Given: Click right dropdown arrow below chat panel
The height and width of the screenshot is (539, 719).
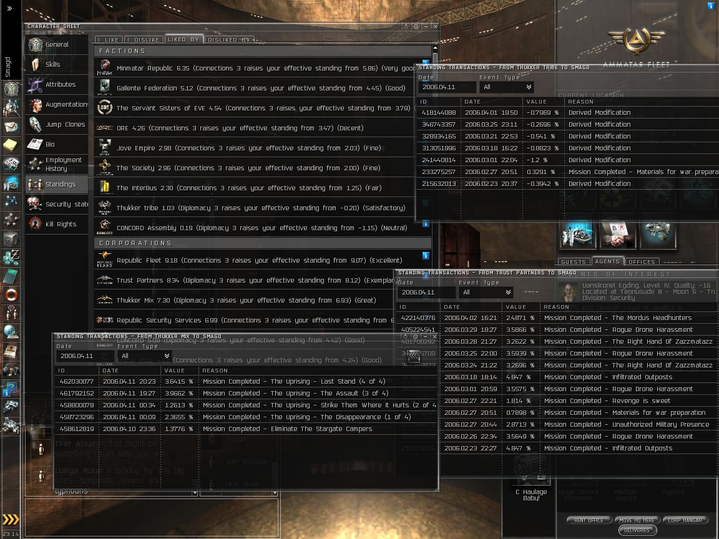Looking at the screenshot, I should 275,492.
